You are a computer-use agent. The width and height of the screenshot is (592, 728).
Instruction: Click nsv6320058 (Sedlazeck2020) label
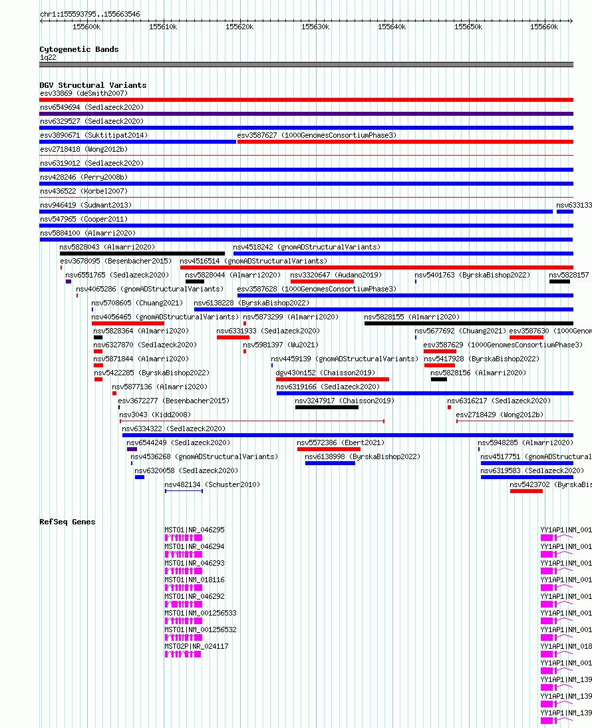[186, 470]
